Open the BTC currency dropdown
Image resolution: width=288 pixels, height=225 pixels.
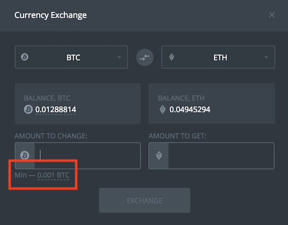71,57
